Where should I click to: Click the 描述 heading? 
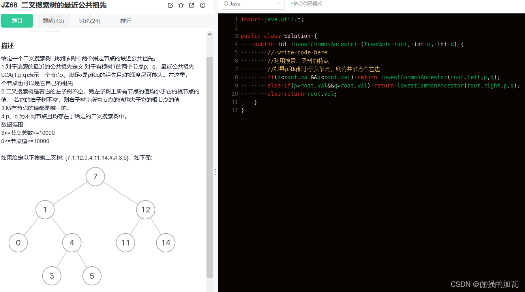7,46
